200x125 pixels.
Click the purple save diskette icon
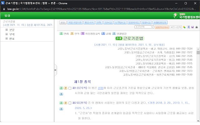pyautogui.click(x=192, y=27)
